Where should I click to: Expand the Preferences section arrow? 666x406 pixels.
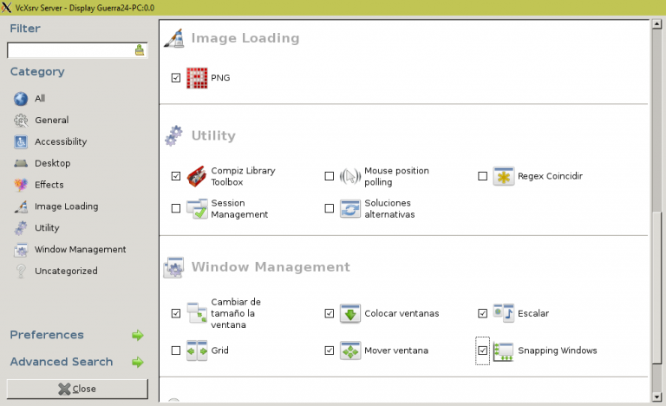tap(137, 335)
